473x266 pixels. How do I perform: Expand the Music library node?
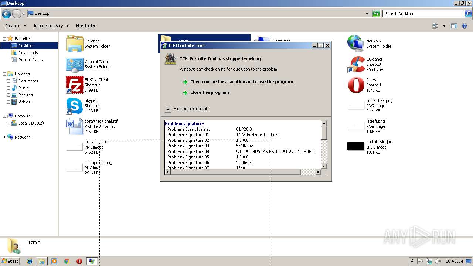8,88
